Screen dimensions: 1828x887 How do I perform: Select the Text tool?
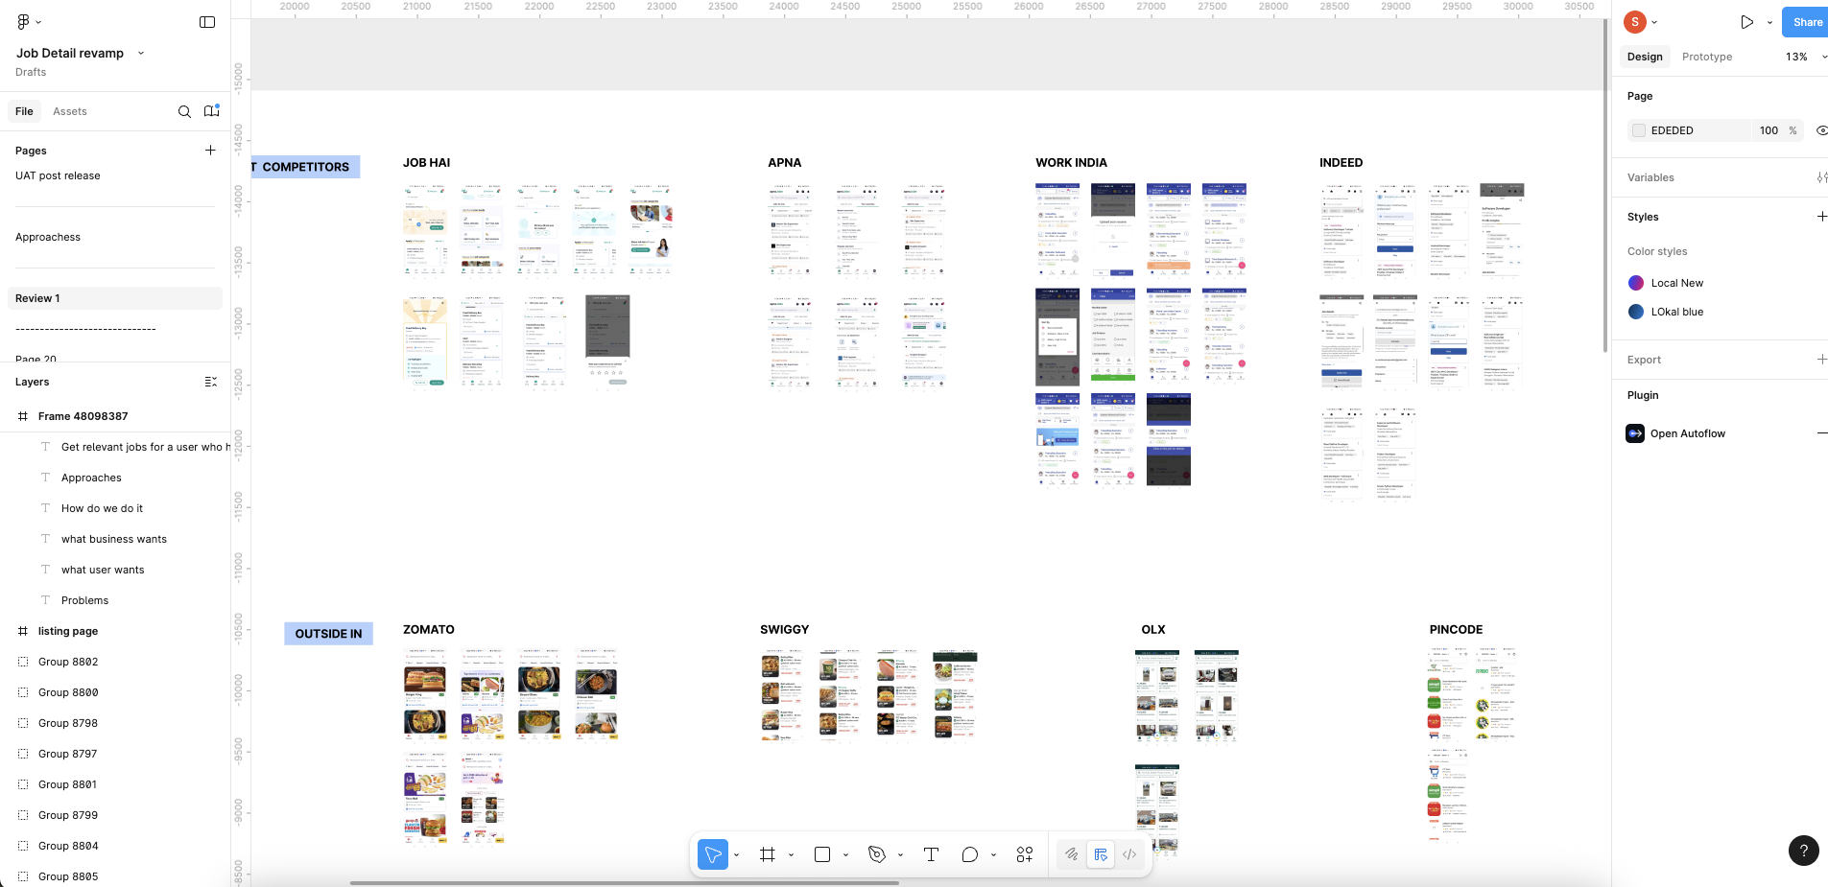pos(931,854)
